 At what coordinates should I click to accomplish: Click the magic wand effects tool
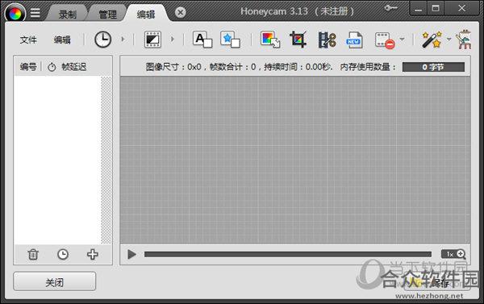point(432,40)
